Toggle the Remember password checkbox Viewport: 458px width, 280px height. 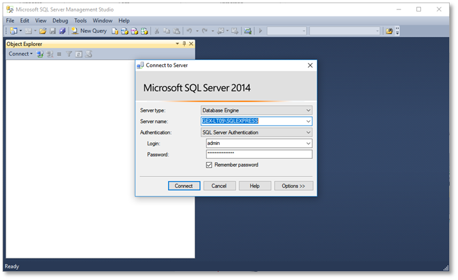(x=209, y=165)
